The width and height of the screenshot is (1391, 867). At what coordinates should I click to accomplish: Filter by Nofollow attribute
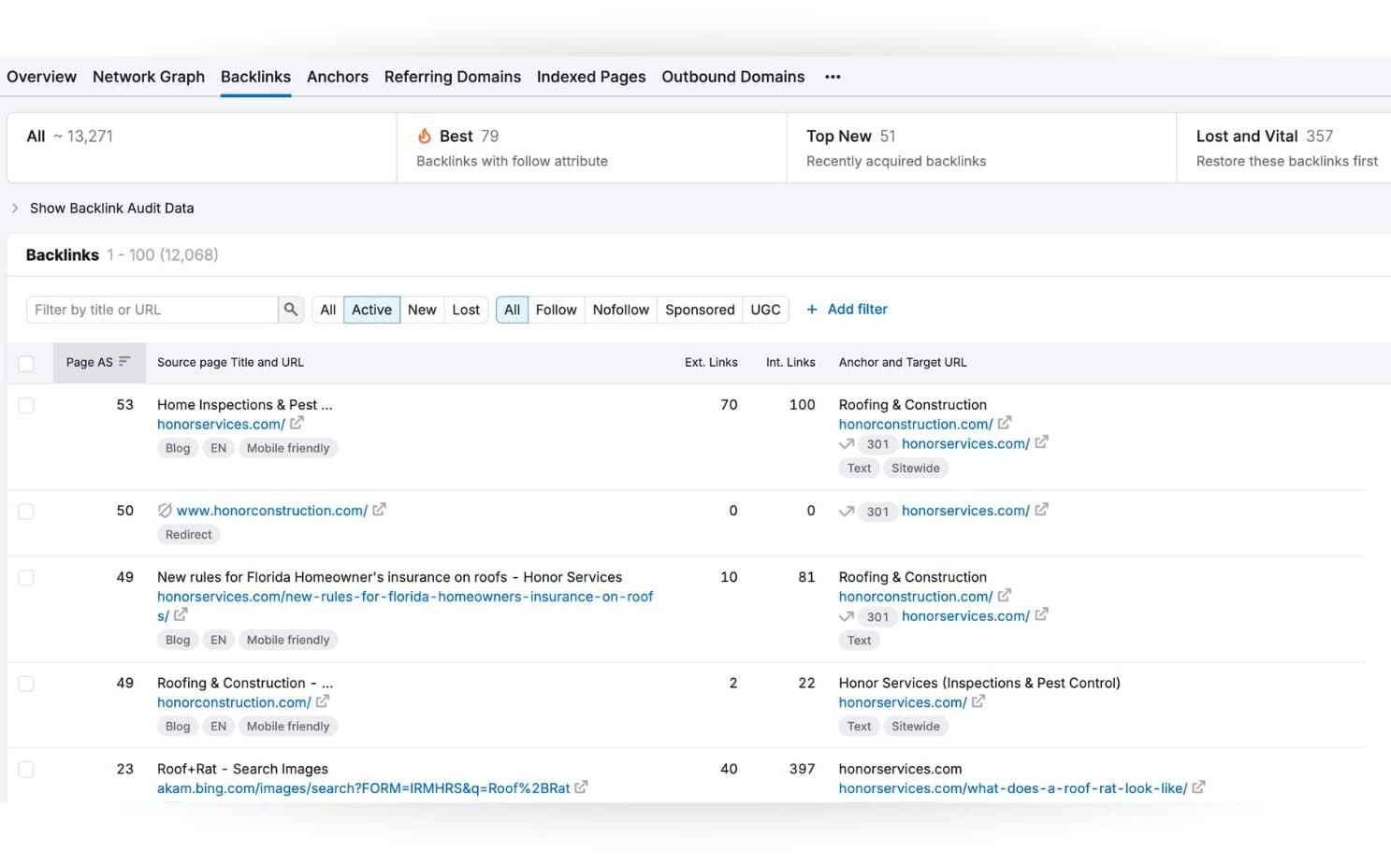point(621,310)
